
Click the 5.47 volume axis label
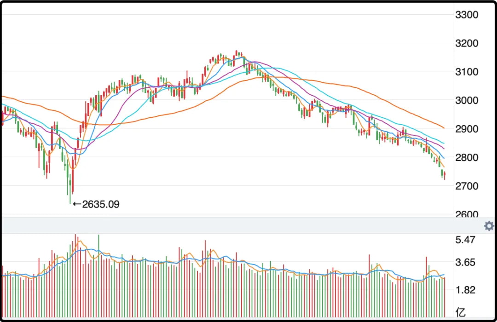pyautogui.click(x=465, y=240)
